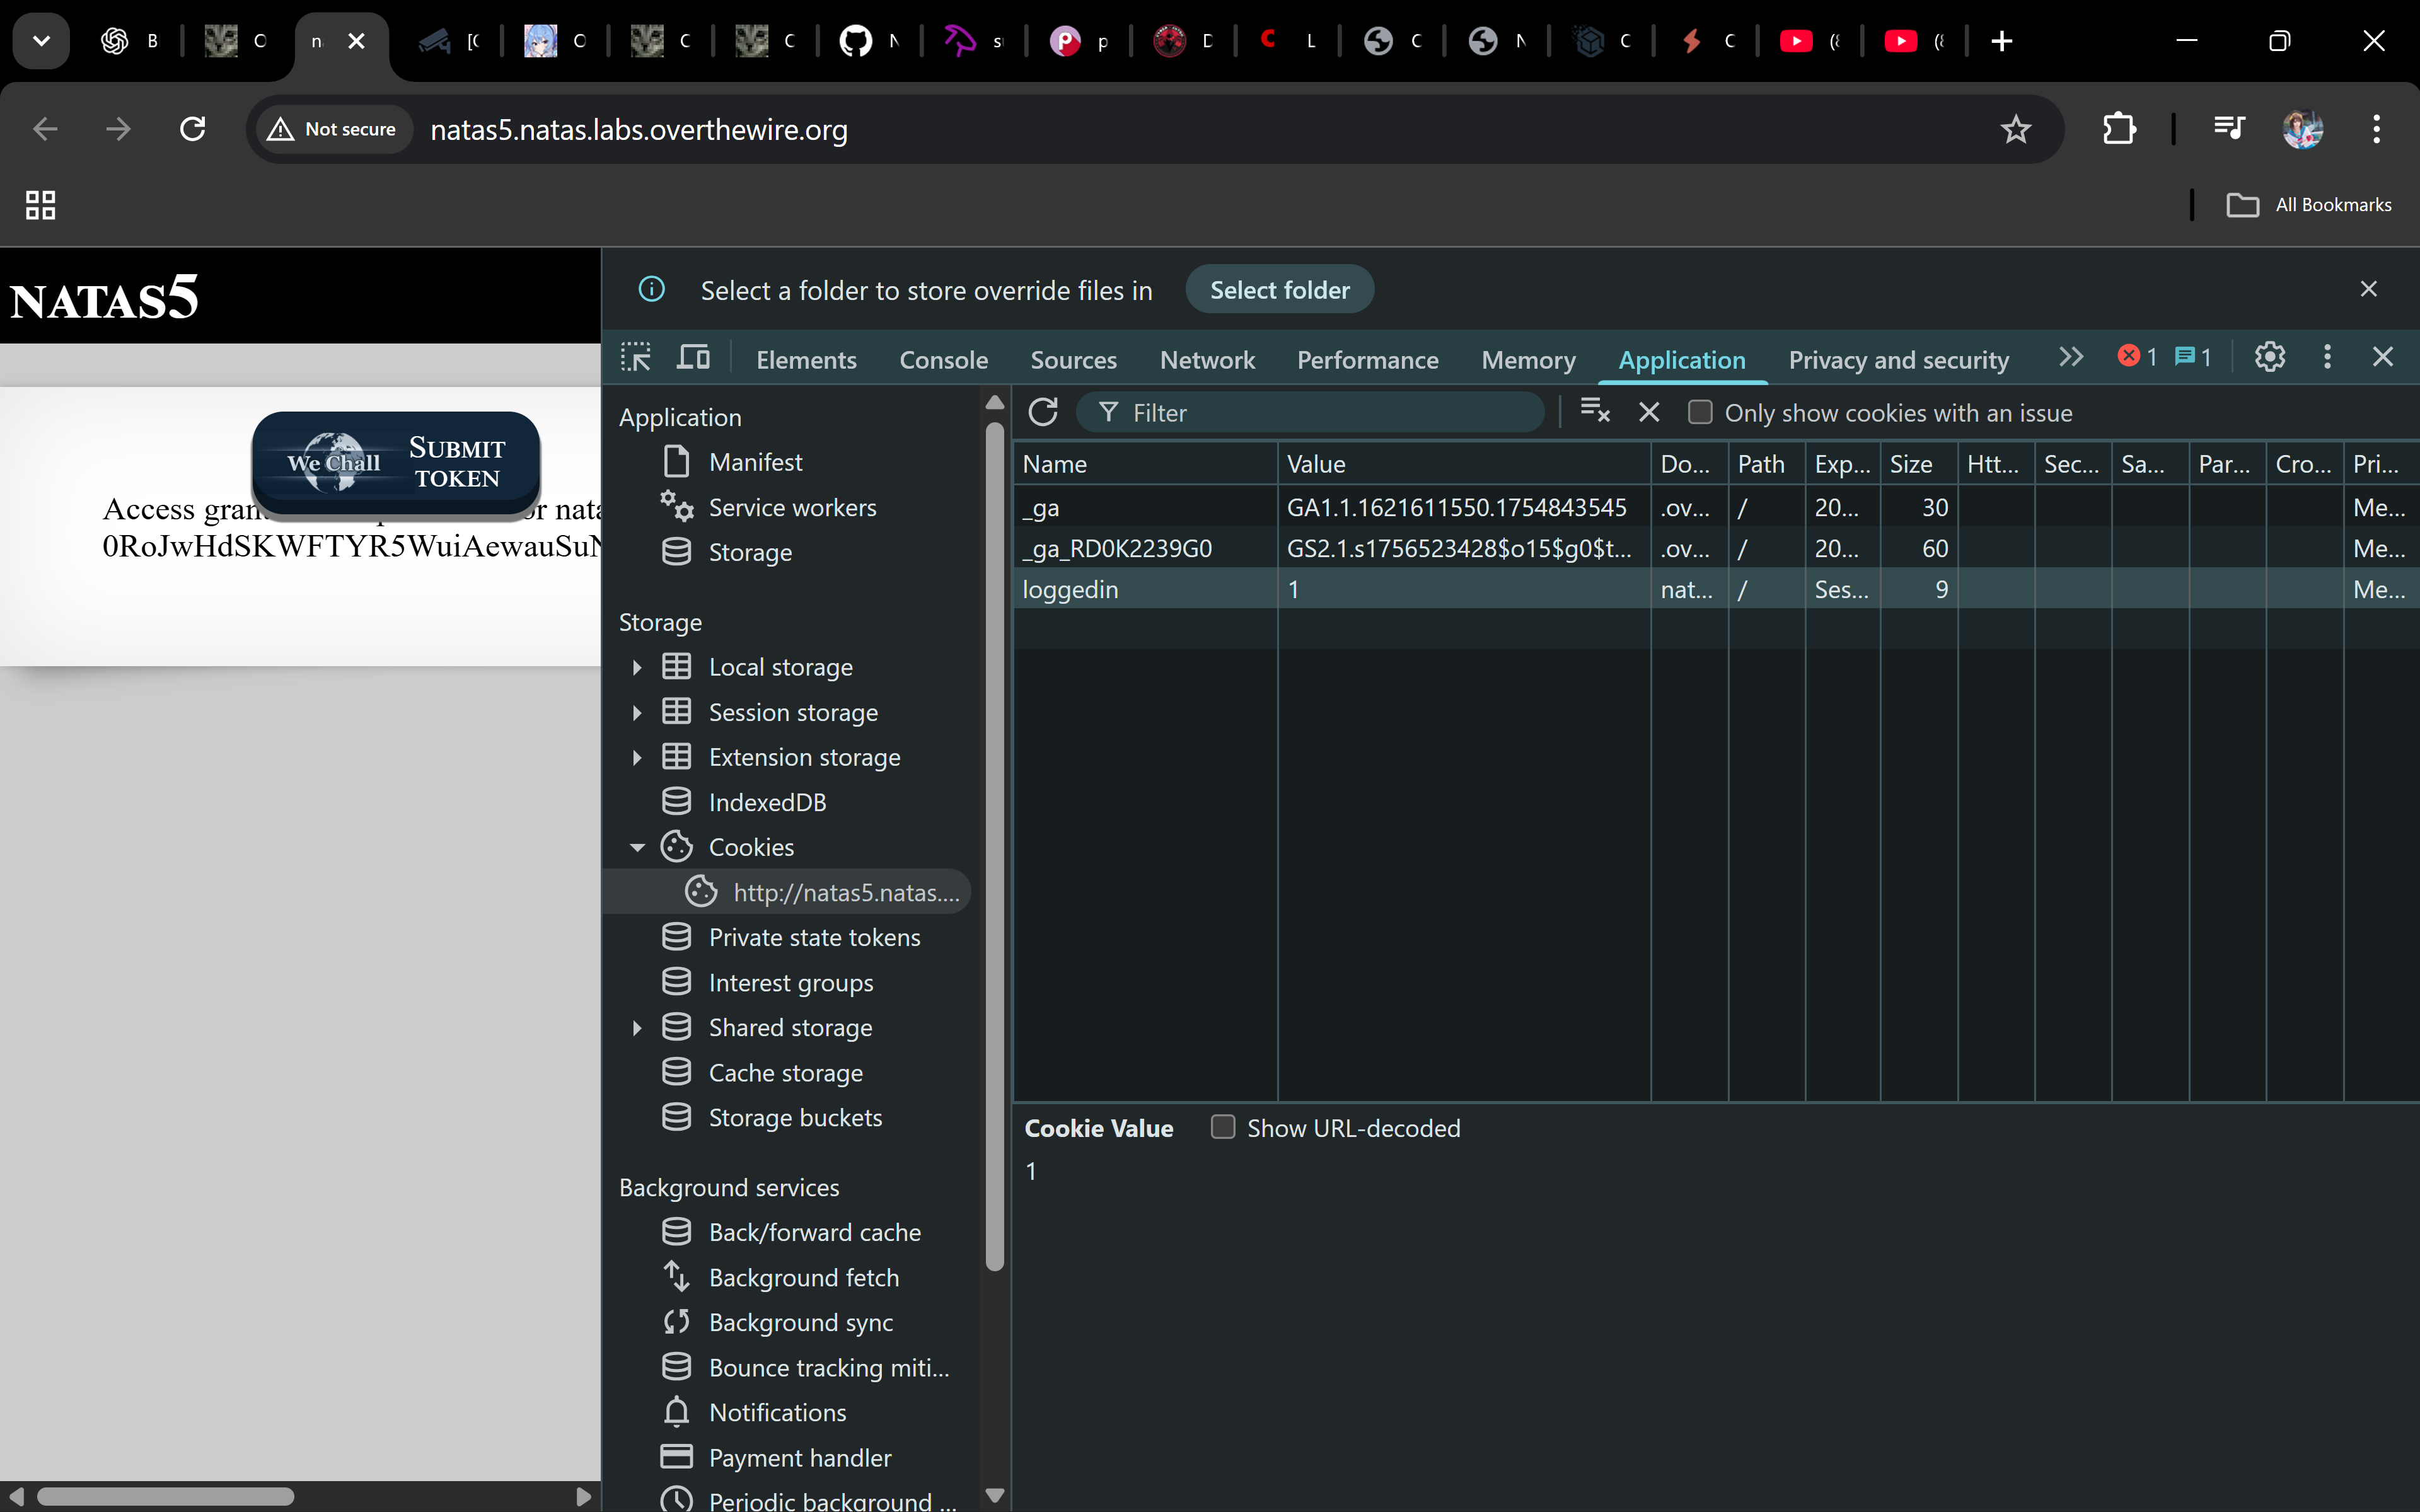Image resolution: width=2420 pixels, height=1512 pixels.
Task: Click the inspect element picker icon
Action: [636, 357]
